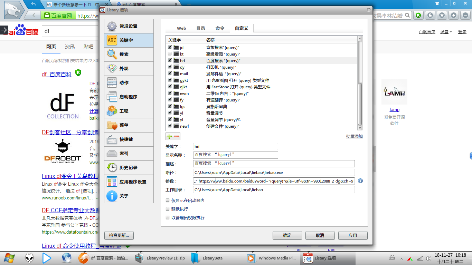Click the leopard logo of the browser
Screen dimensions: 472x265
pyautogui.click(x=14, y=11)
